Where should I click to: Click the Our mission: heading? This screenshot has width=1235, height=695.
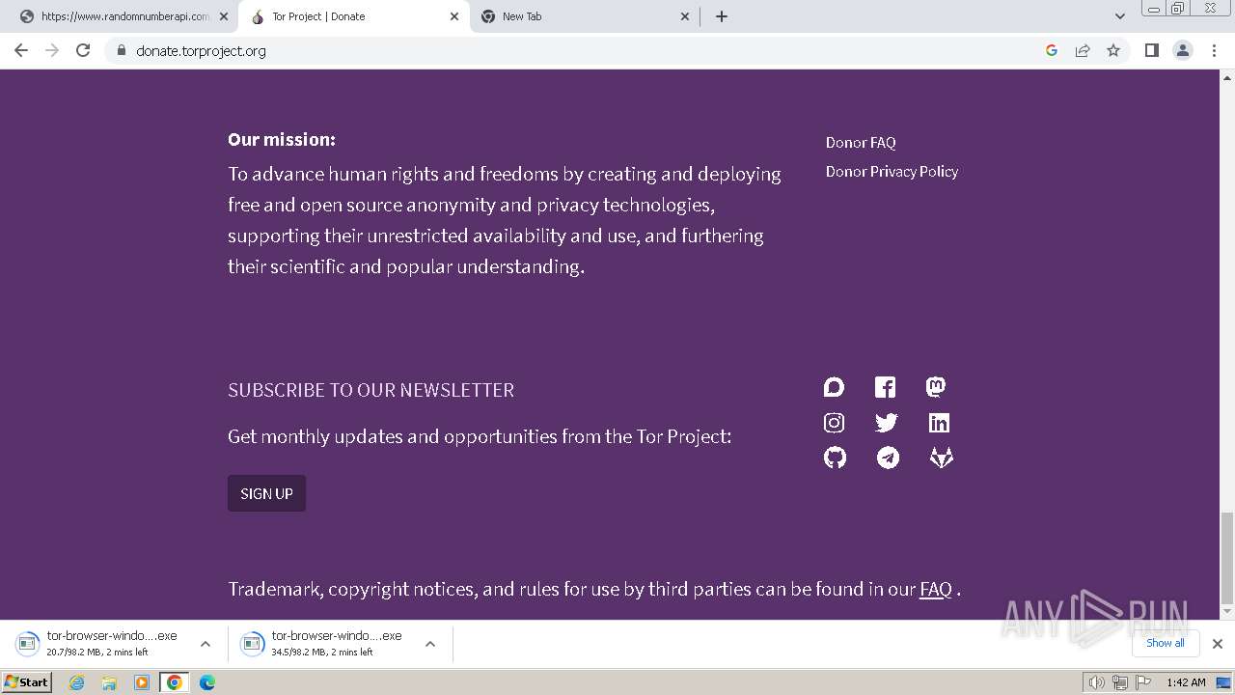coord(282,140)
